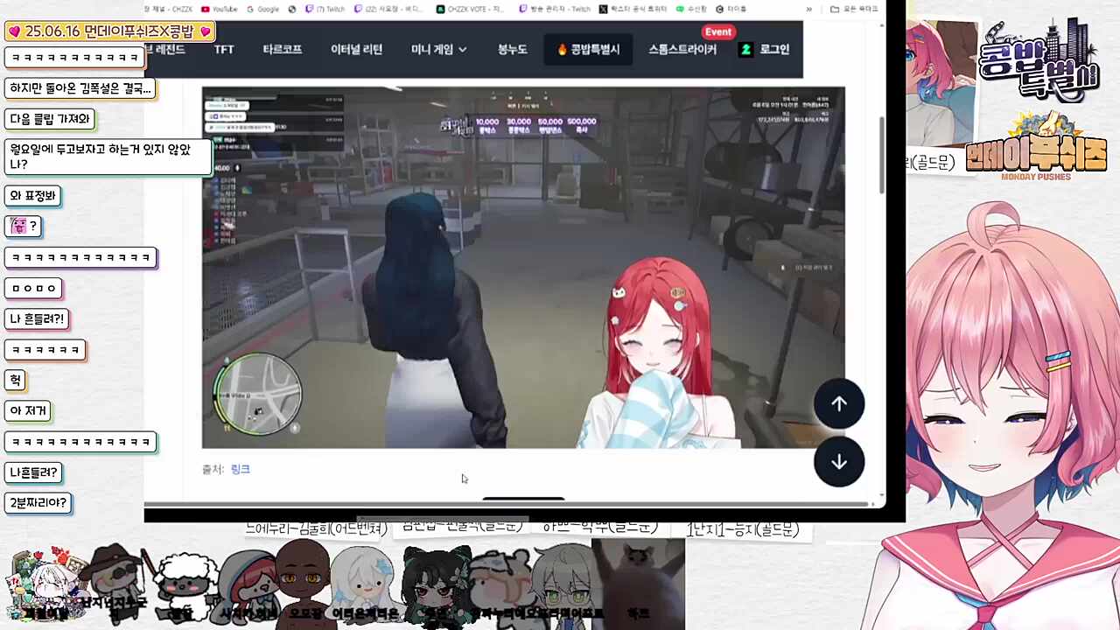This screenshot has height=630, width=1120.
Task: Open the (7) Twitch bookmark
Action: coord(325,9)
